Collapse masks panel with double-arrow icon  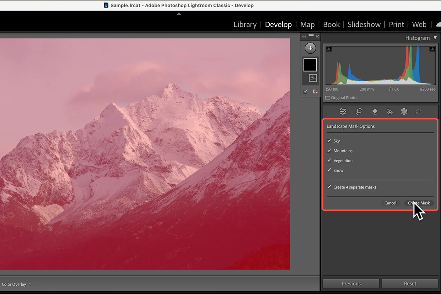pos(317,36)
